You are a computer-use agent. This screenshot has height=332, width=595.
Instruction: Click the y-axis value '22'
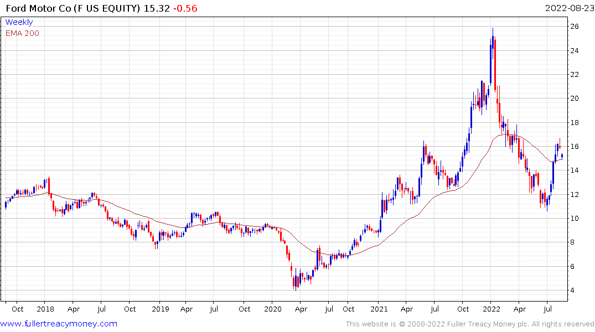tap(575, 74)
